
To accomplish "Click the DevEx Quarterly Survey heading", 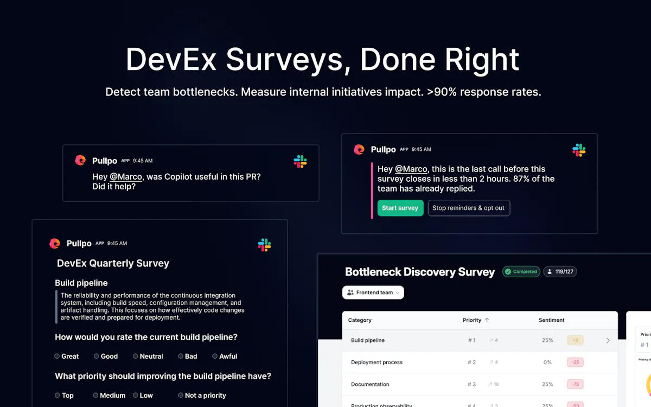I will (113, 263).
